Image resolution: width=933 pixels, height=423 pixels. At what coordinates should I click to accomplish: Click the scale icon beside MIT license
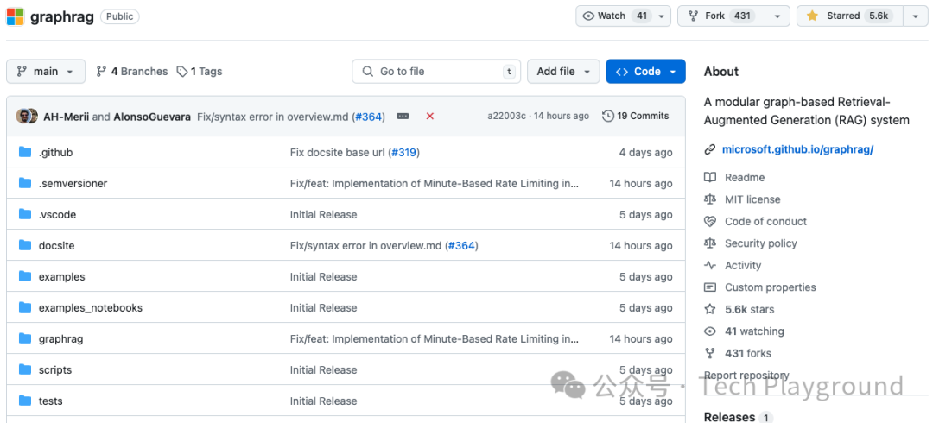pyautogui.click(x=709, y=199)
